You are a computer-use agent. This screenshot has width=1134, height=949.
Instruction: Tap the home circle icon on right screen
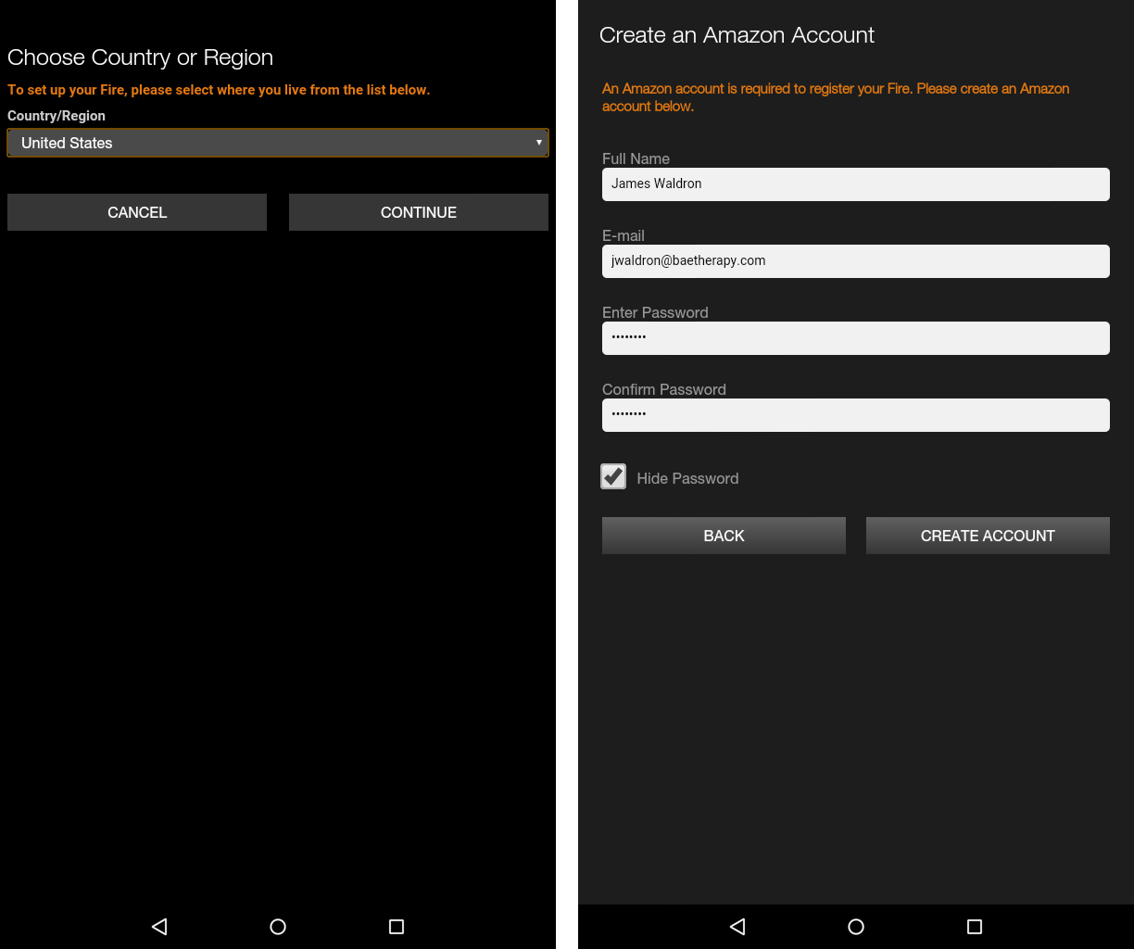click(x=856, y=926)
